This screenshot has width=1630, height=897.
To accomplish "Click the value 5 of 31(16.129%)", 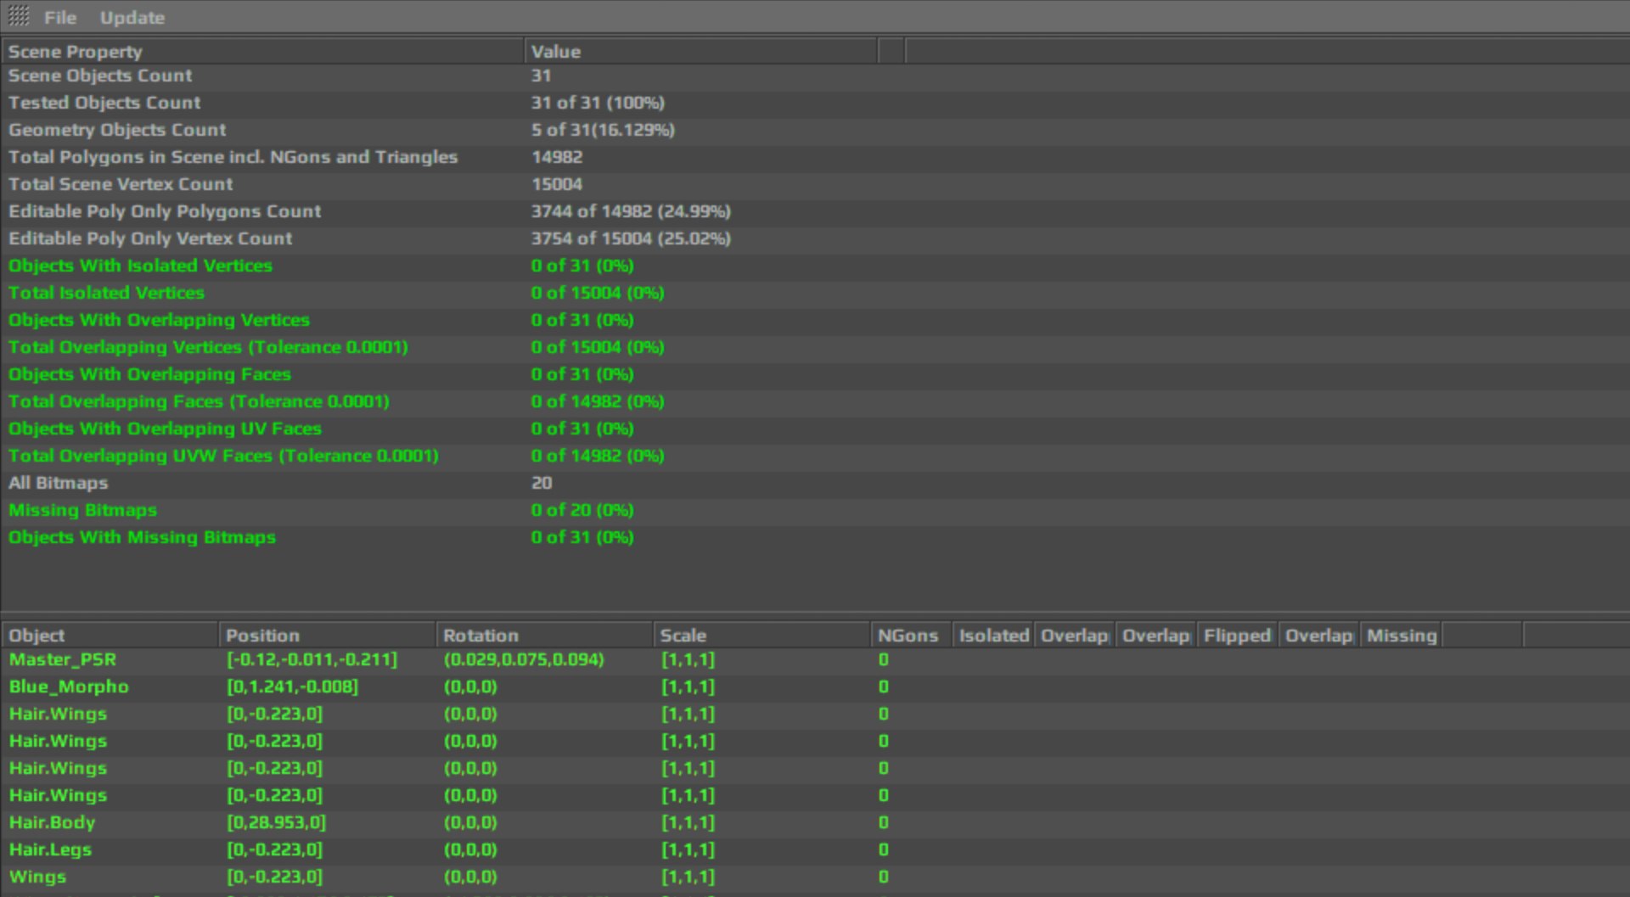I will [603, 131].
